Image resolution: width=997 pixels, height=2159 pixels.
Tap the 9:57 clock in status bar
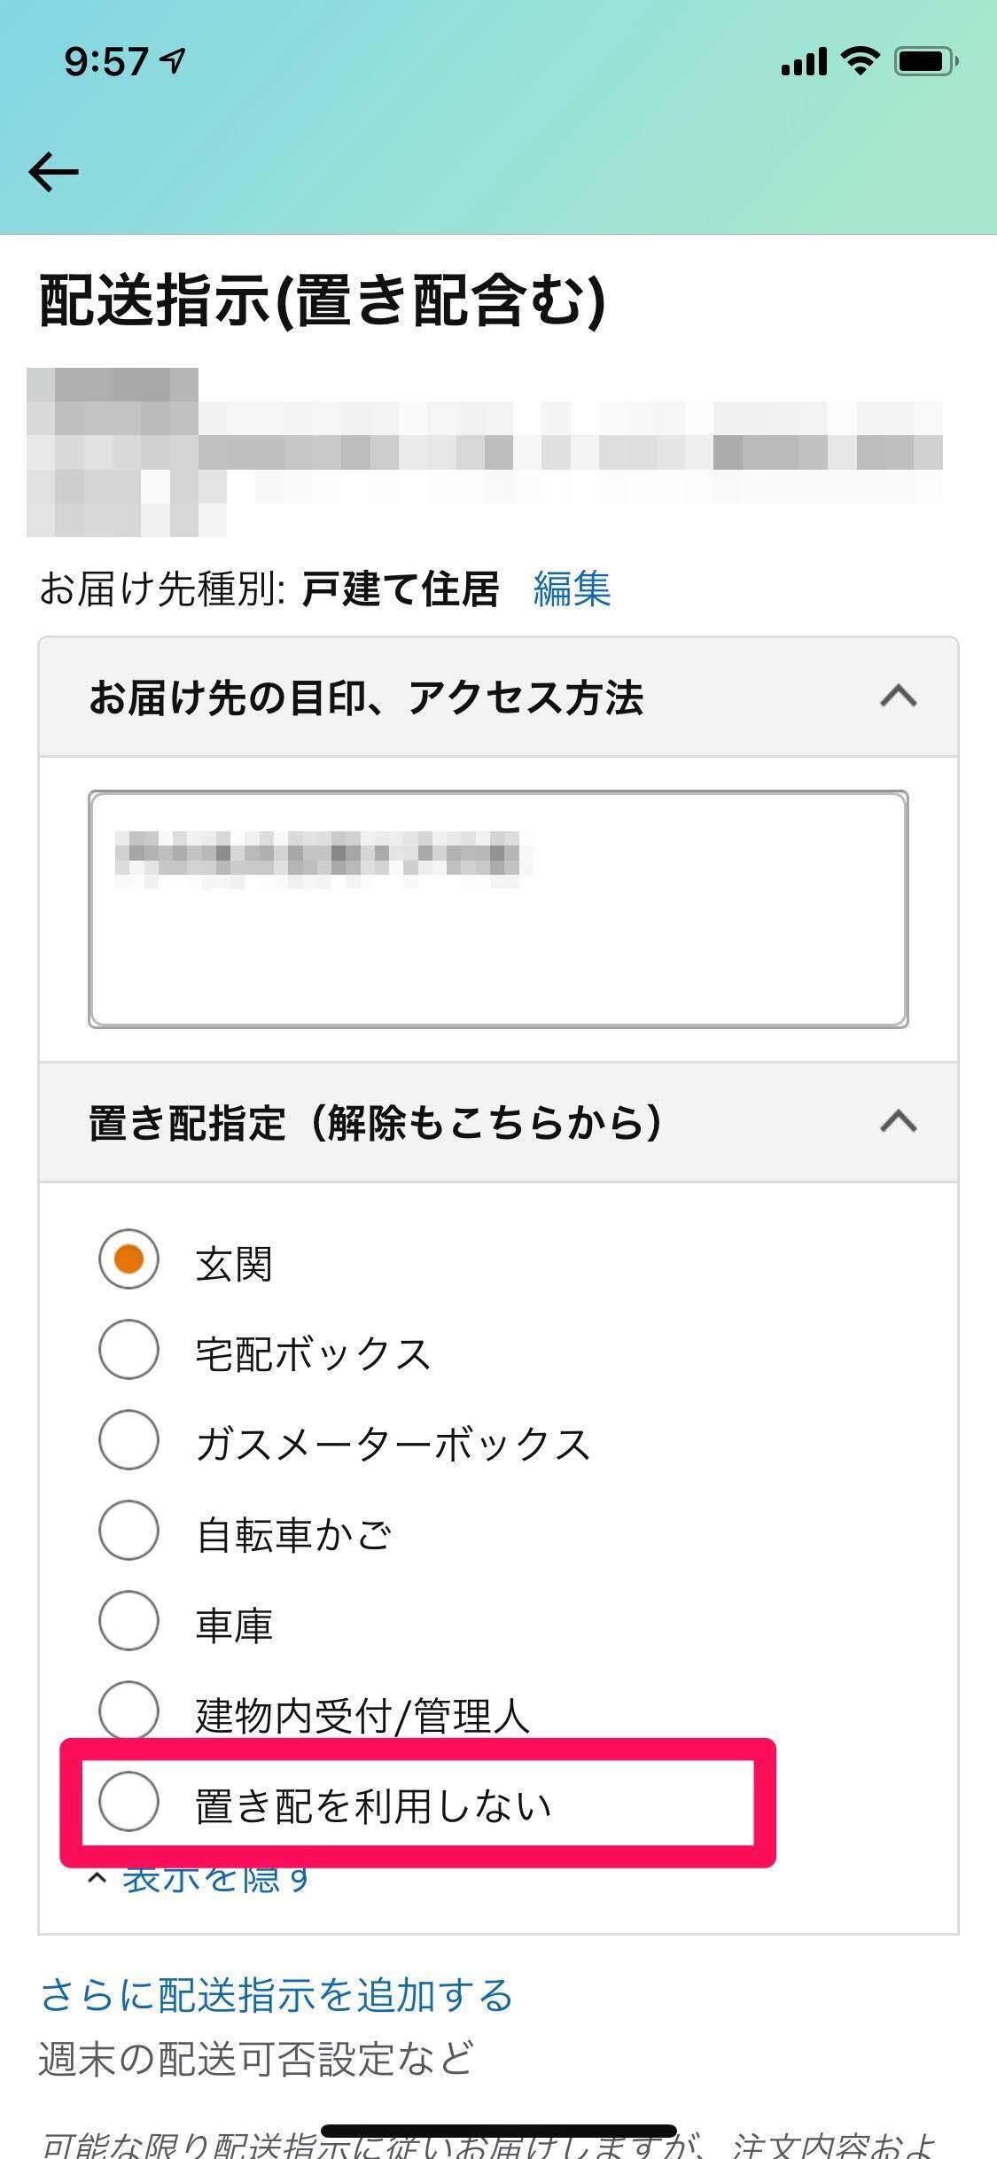(x=106, y=61)
